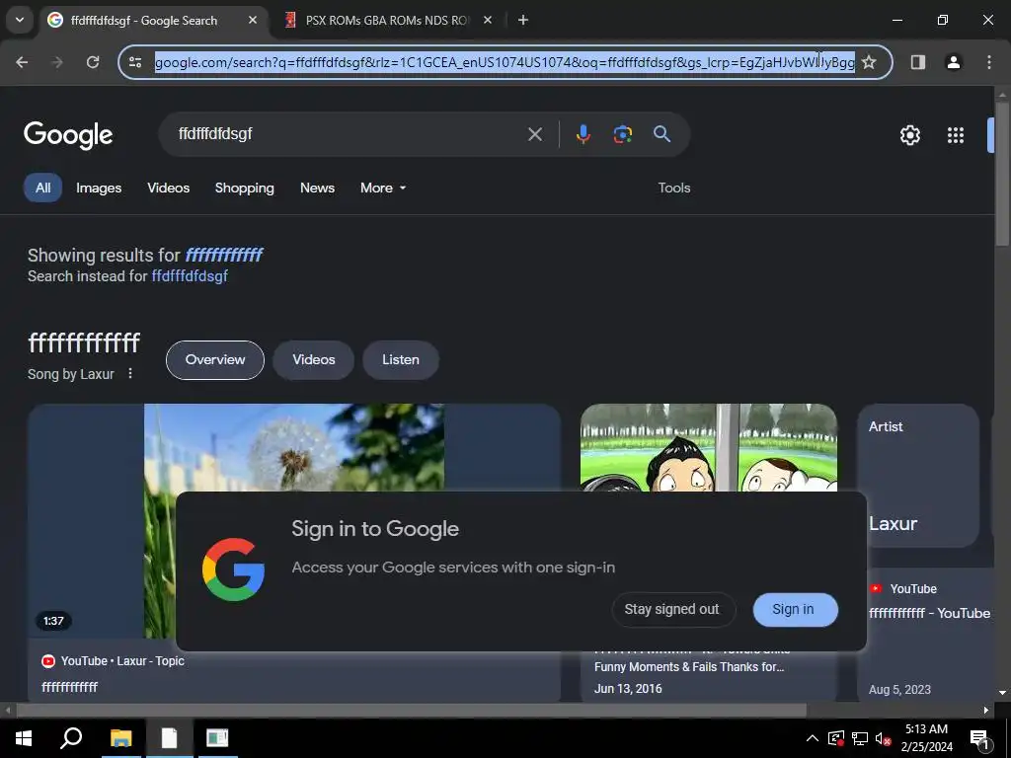Switch to News results

[317, 188]
